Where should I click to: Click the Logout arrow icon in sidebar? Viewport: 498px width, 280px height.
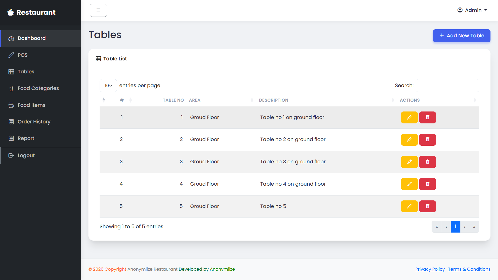pyautogui.click(x=11, y=155)
